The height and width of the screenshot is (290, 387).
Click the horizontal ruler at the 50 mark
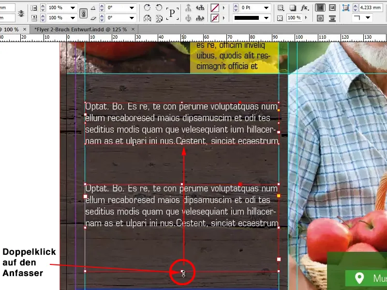click(x=184, y=37)
